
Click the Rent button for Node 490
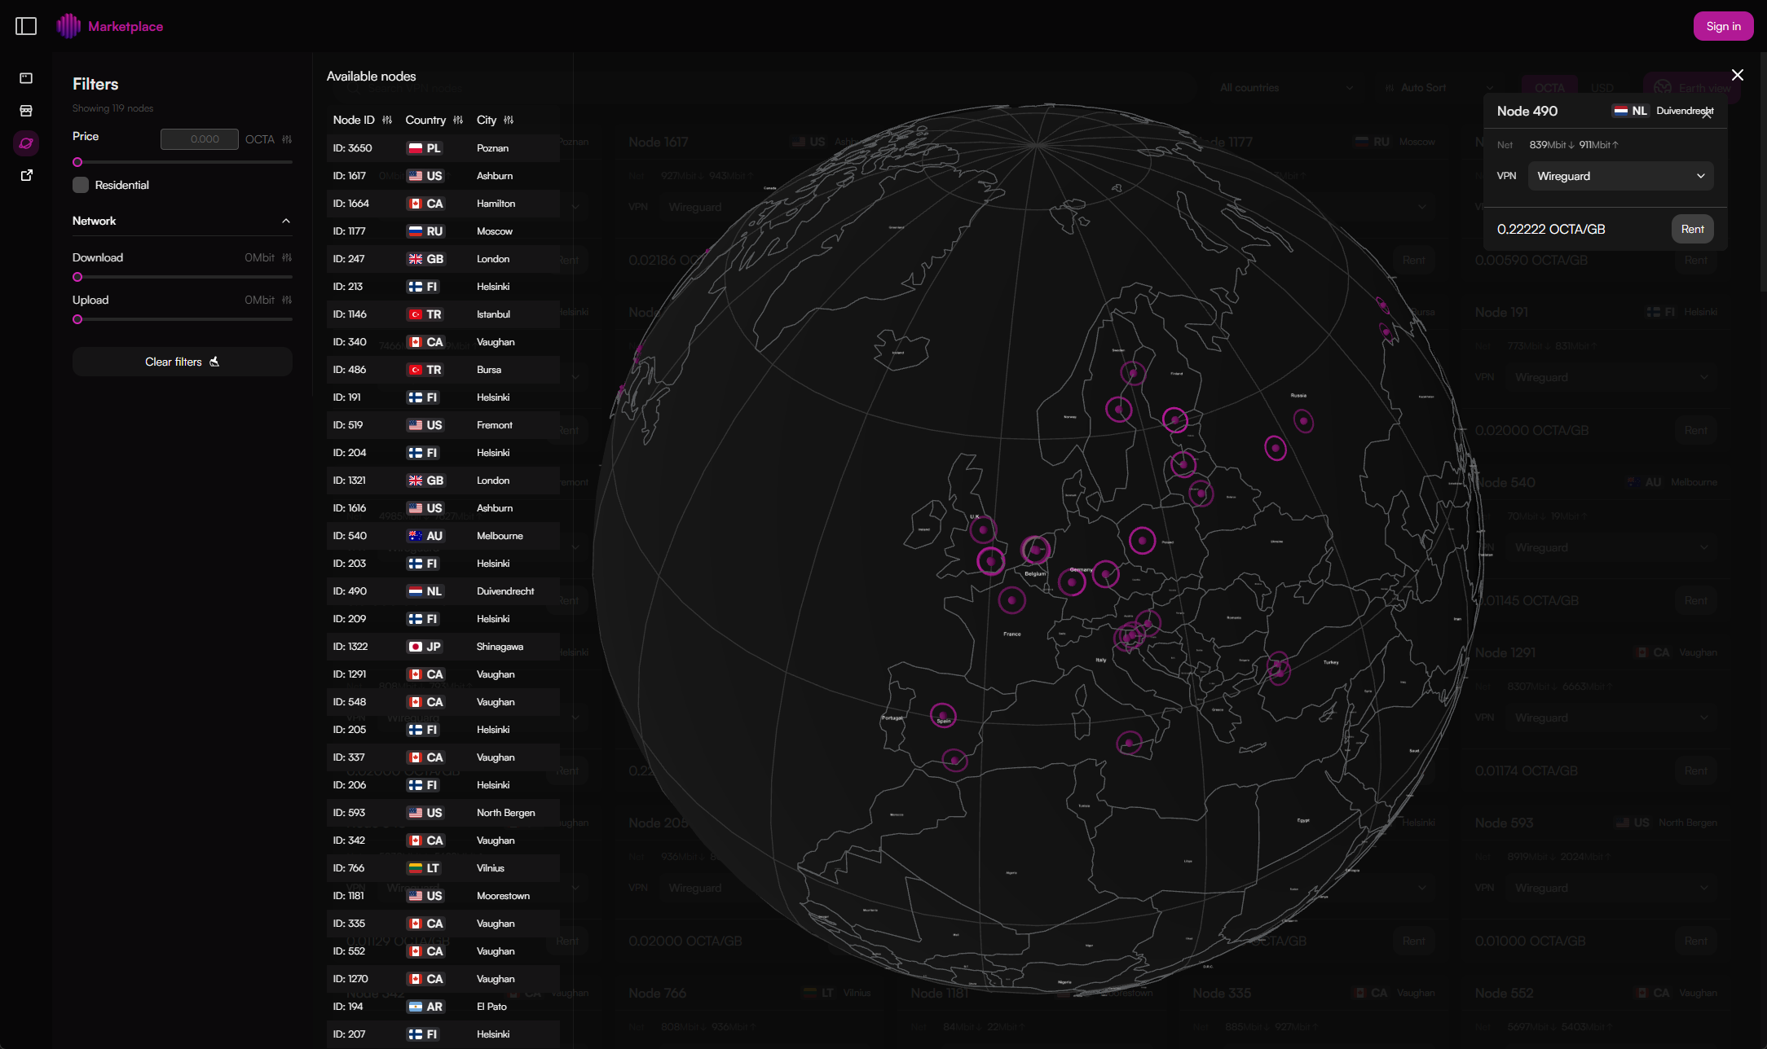coord(1693,229)
